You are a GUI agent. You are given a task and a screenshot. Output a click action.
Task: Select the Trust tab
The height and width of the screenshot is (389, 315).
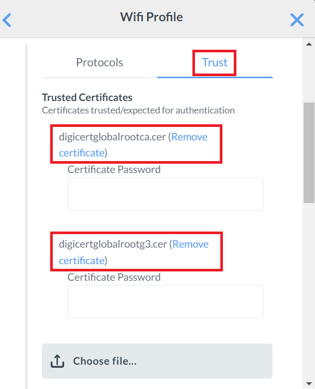point(215,63)
